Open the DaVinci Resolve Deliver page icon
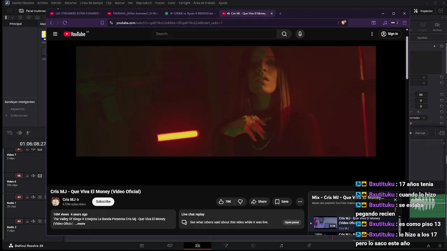This screenshot has height=251, width=447. 309,246
